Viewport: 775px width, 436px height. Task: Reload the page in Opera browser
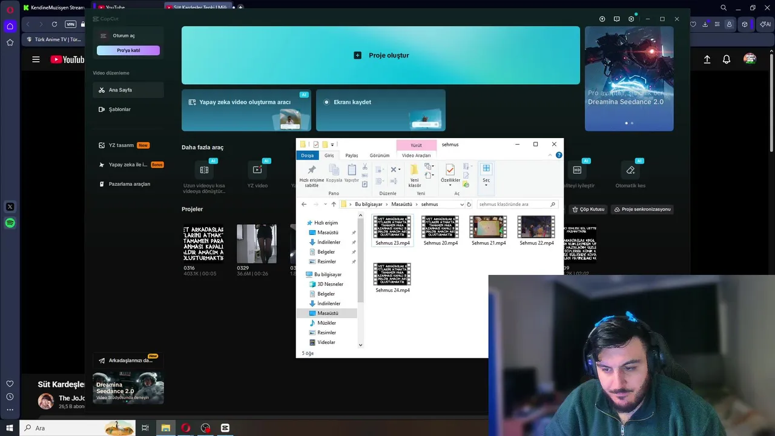[x=54, y=24]
